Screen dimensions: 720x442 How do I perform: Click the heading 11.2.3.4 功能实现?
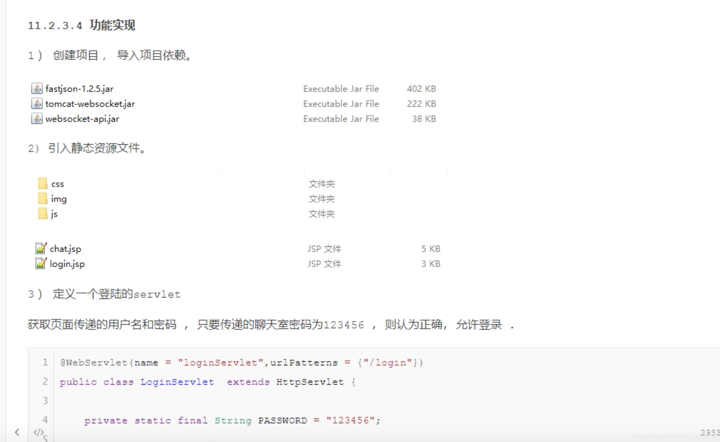pyautogui.click(x=81, y=25)
